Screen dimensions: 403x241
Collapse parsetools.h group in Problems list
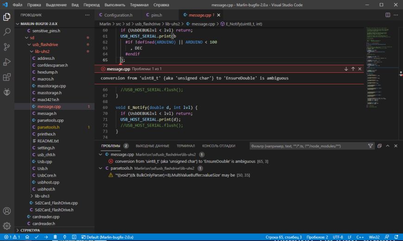[x=101, y=168]
